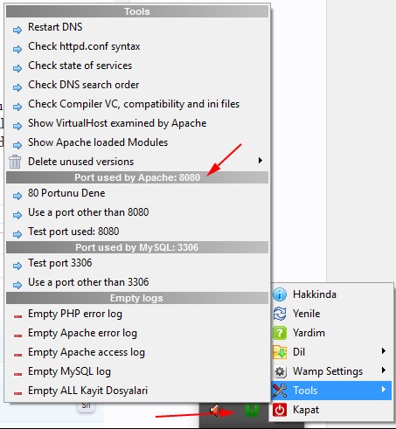Open Wamp Settings entry
396x429 pixels.
(331, 371)
